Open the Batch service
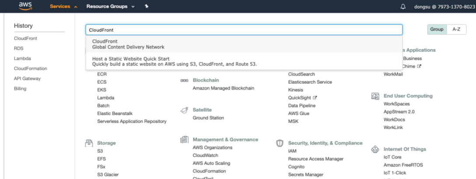476x179 pixels. 104,106
